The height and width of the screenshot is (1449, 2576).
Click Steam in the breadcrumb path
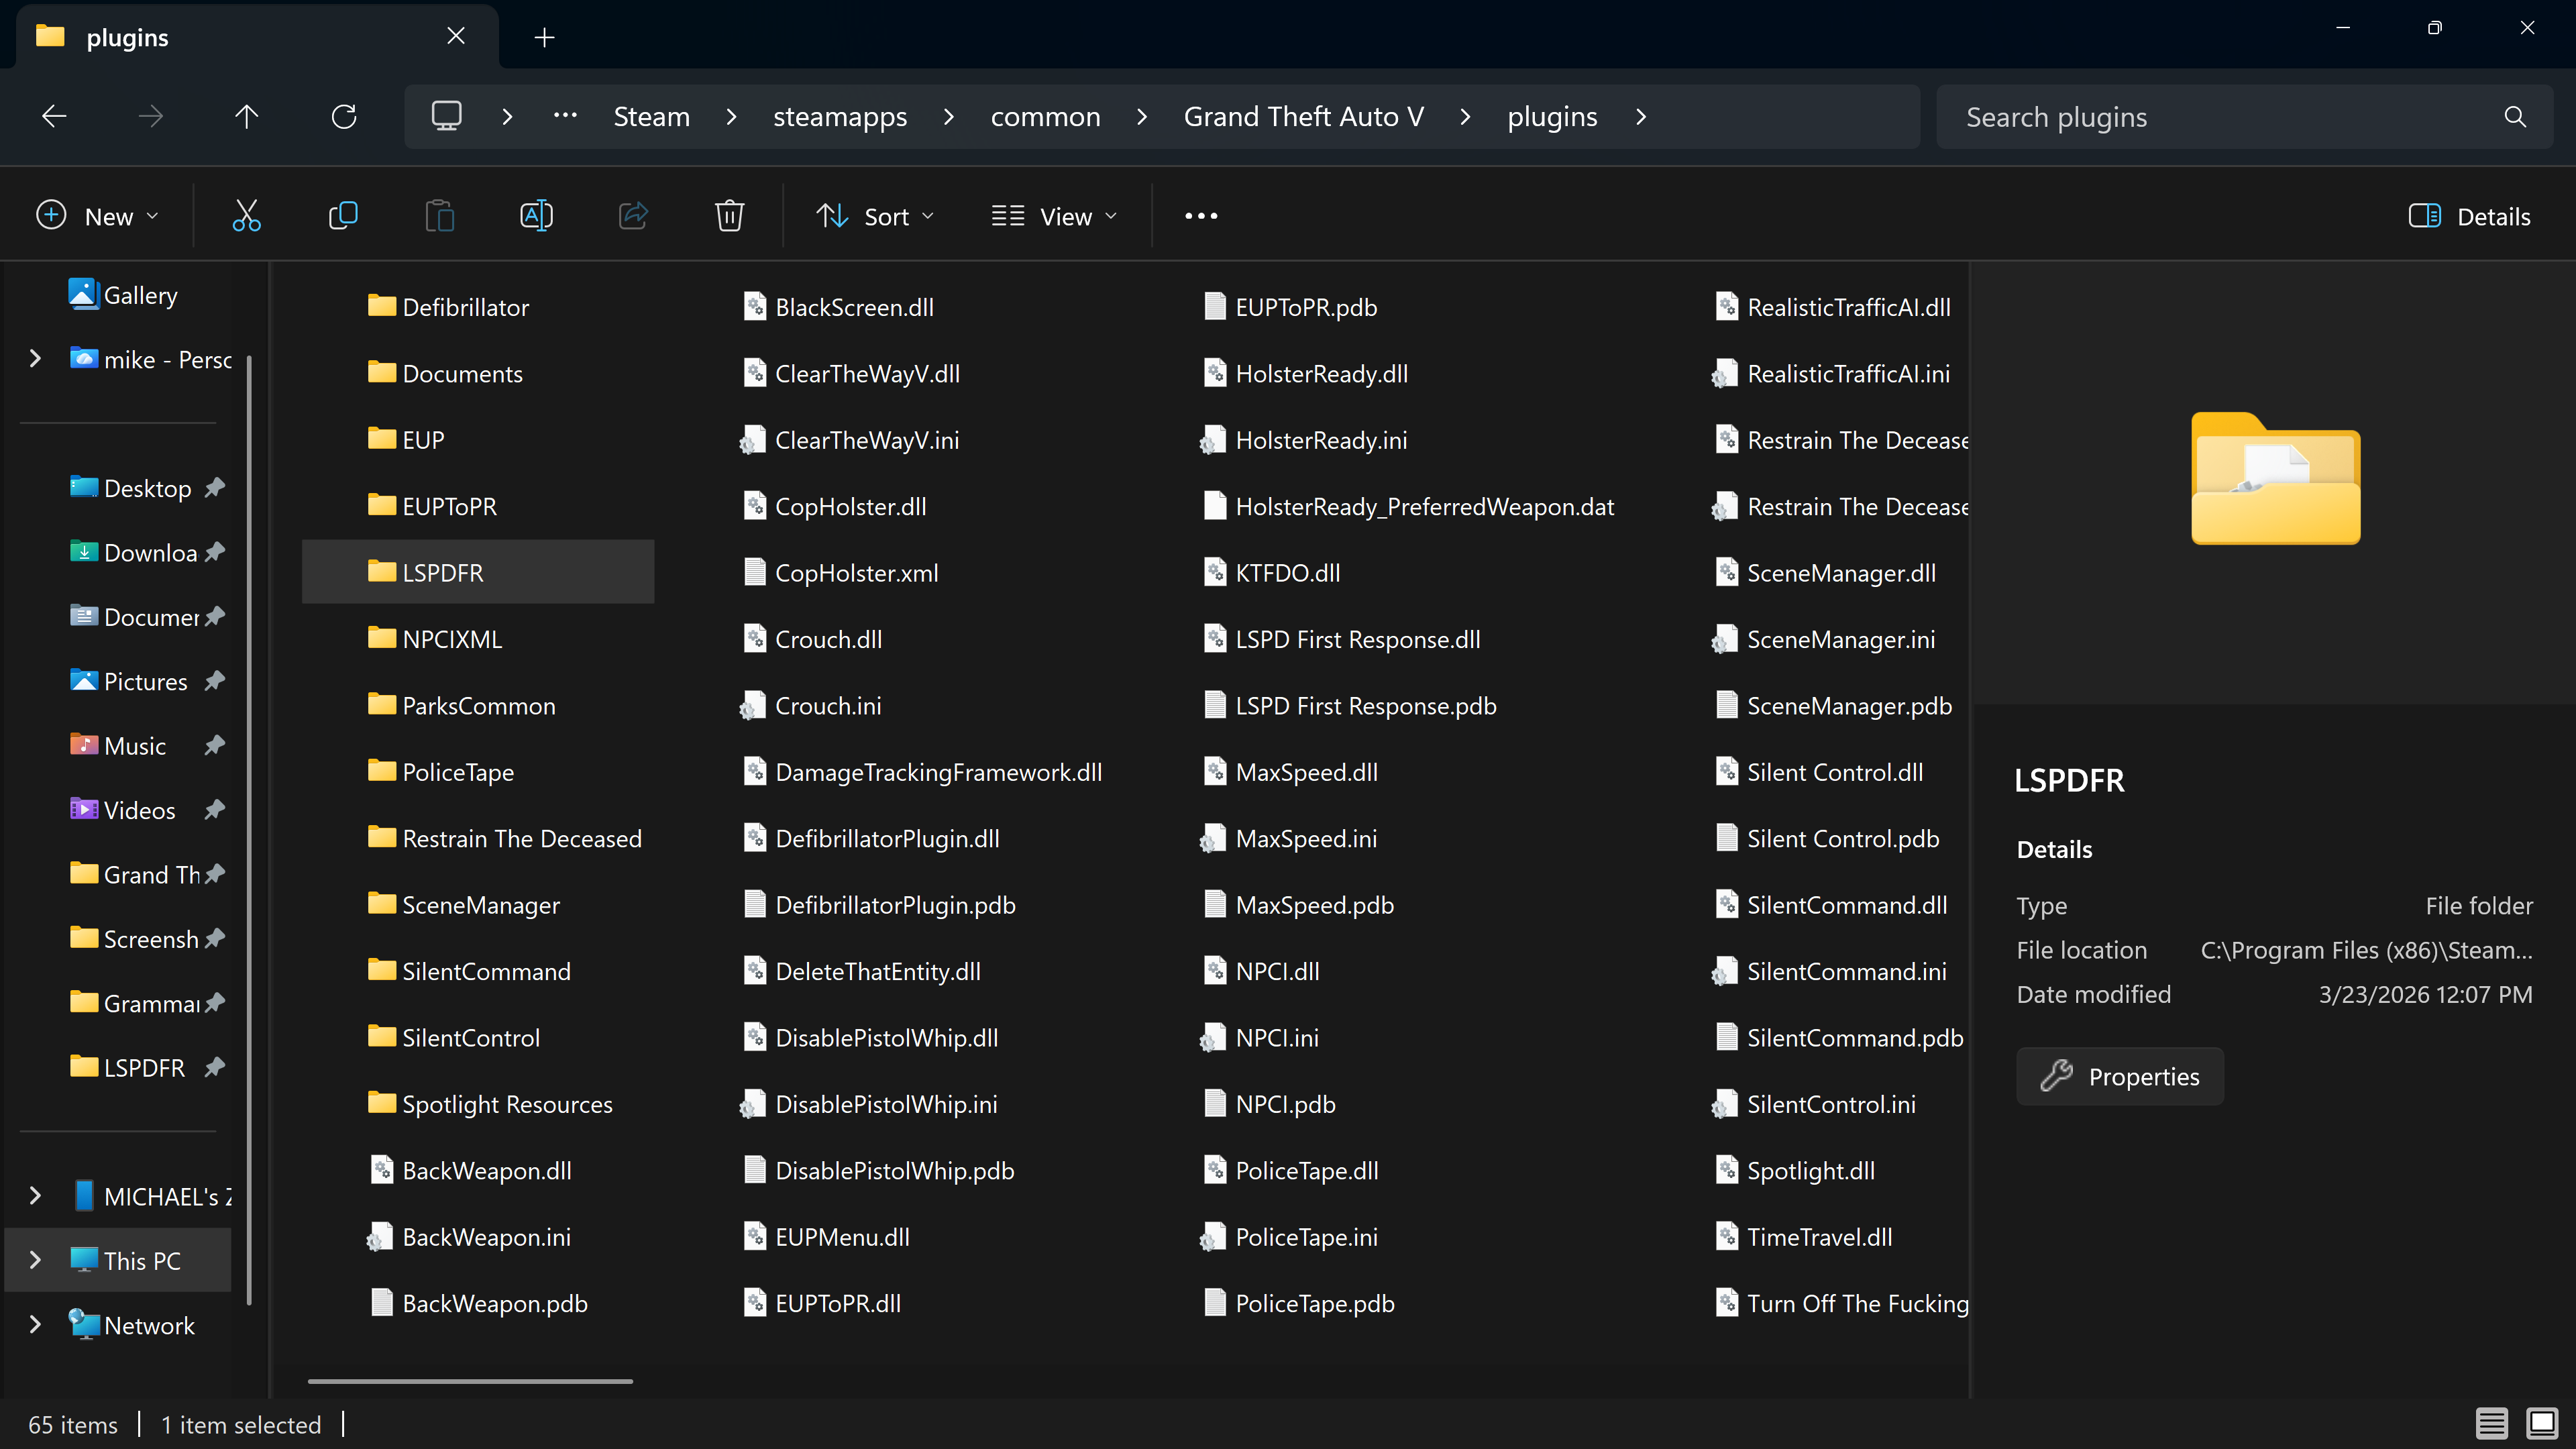point(651,117)
